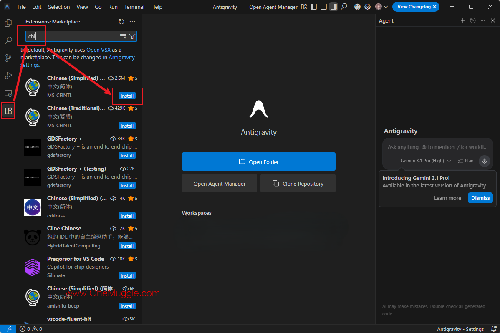
Task: Open the Selection menu
Action: pyautogui.click(x=59, y=7)
